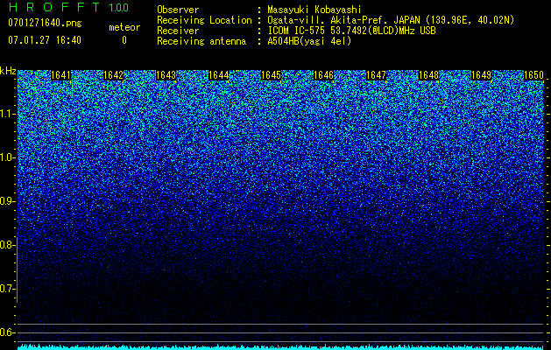Image resolution: width=551 pixels, height=350 pixels.
Task: Click the meteor label
Action: point(124,27)
